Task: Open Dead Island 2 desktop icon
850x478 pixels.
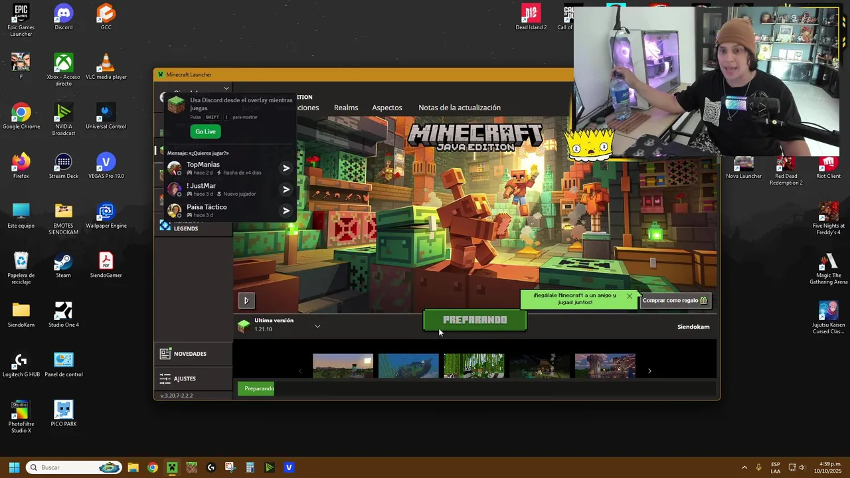Action: point(531,17)
